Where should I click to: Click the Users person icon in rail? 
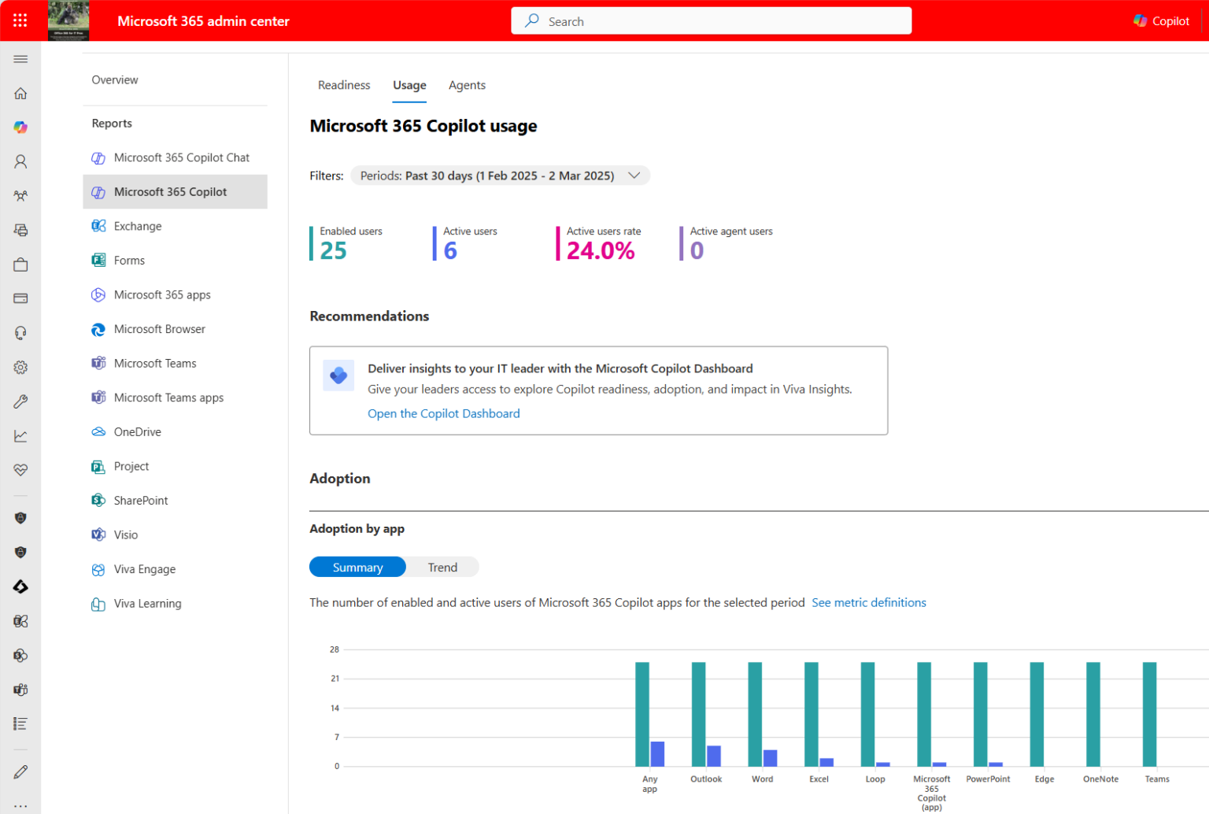[20, 161]
